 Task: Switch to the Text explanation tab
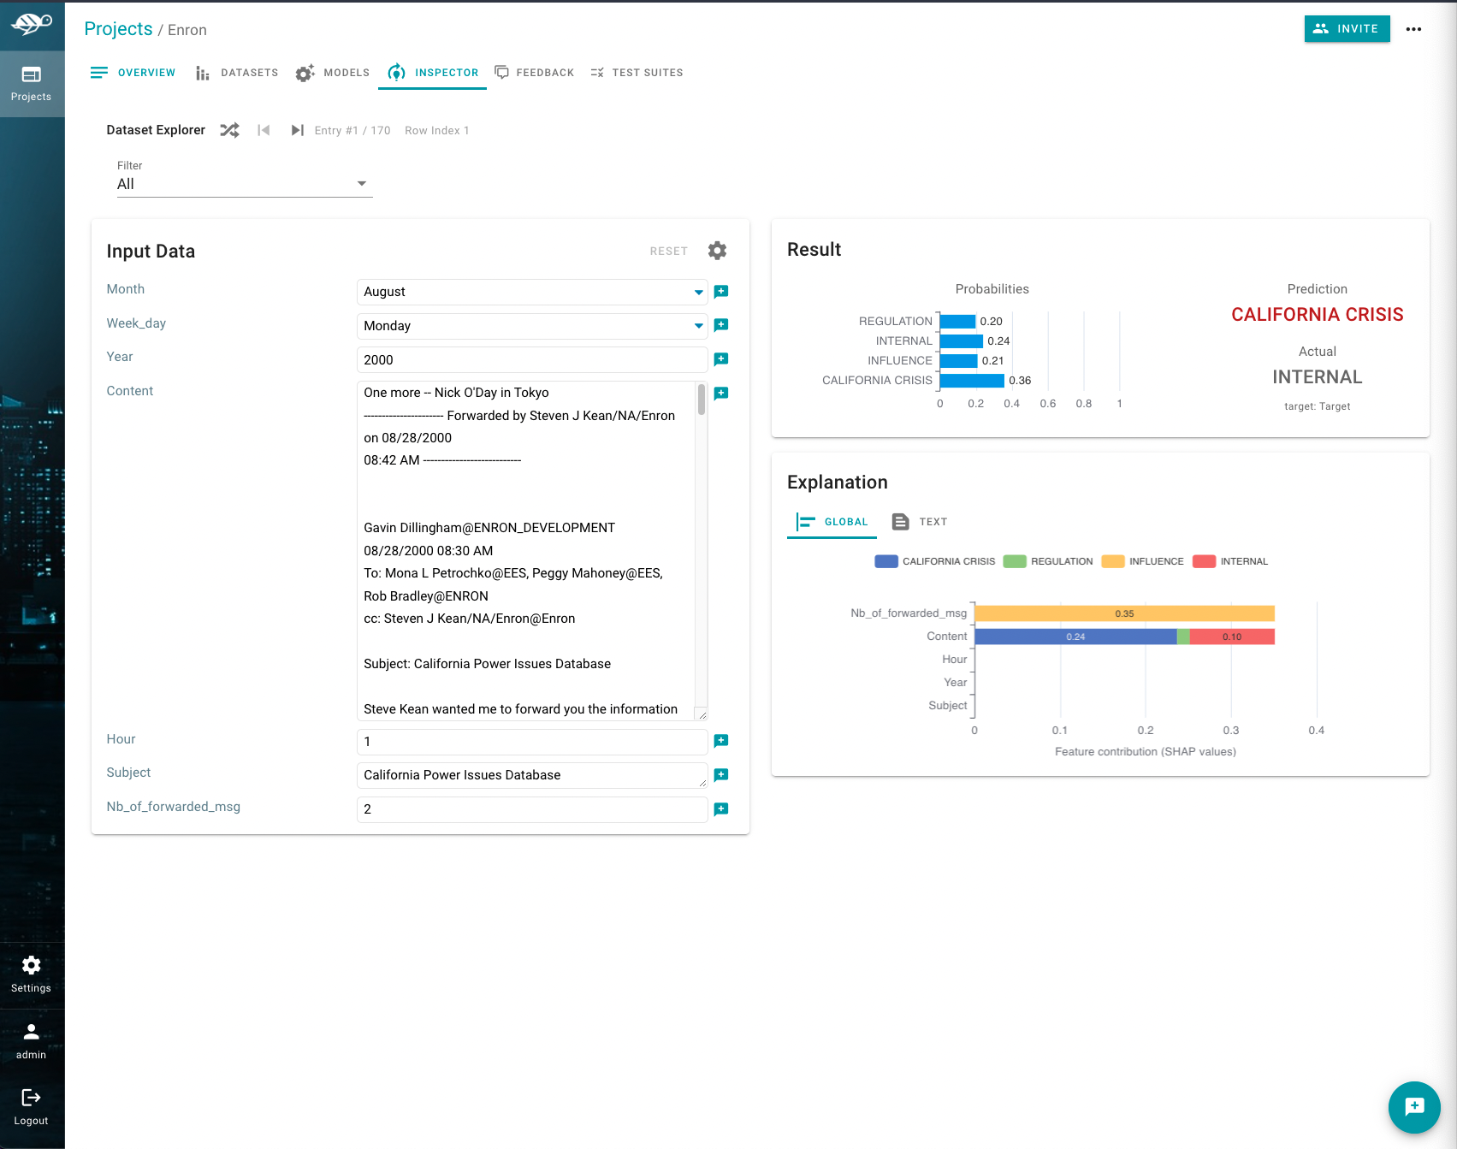(x=920, y=522)
